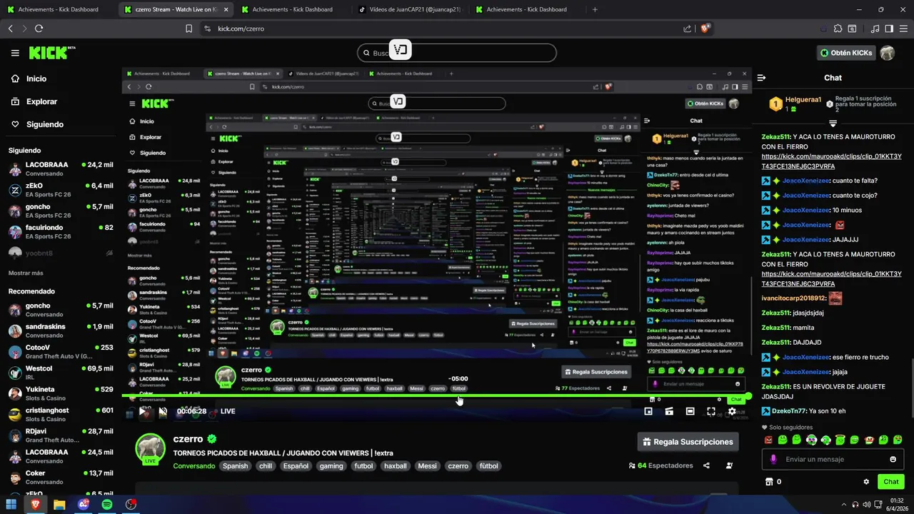The width and height of the screenshot is (914, 514).
Task: Open Westcol IRL recommended channel
Action: (61, 373)
